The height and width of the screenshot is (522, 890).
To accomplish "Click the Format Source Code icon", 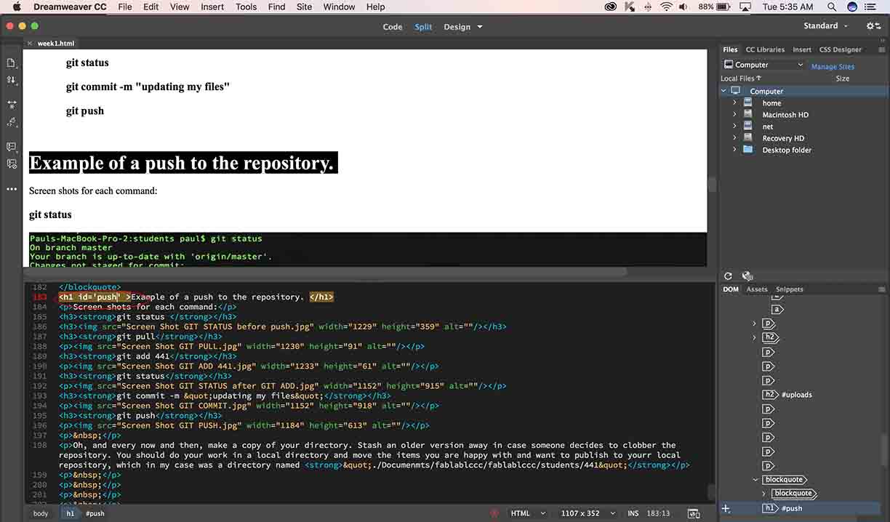I will point(12,122).
